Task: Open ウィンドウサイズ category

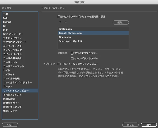Action: pyautogui.click(x=20, y=50)
